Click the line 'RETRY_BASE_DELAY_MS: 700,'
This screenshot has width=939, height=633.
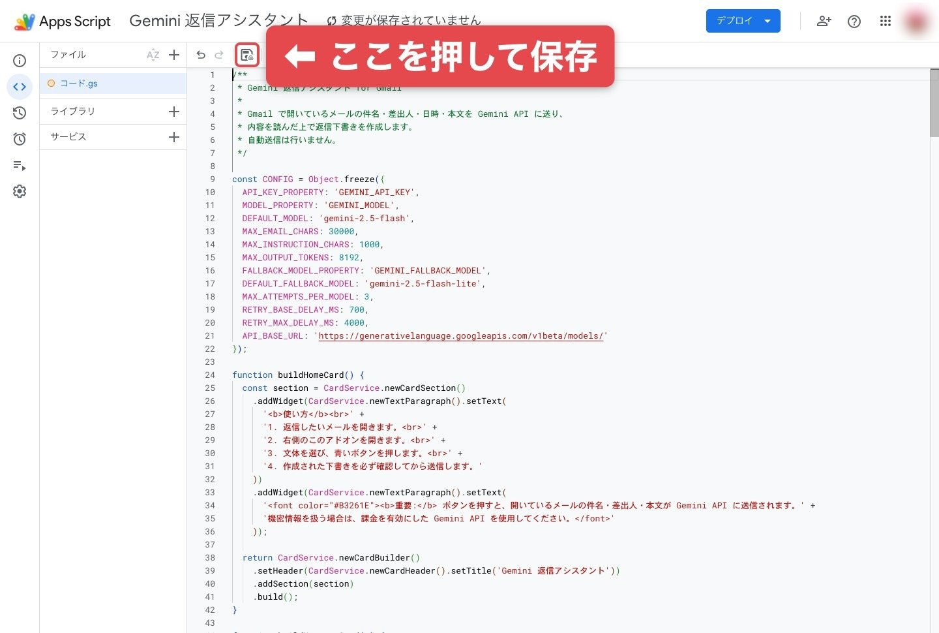(305, 310)
